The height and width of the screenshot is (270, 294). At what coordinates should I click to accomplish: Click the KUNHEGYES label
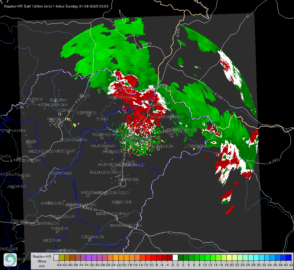click(x=52, y=203)
